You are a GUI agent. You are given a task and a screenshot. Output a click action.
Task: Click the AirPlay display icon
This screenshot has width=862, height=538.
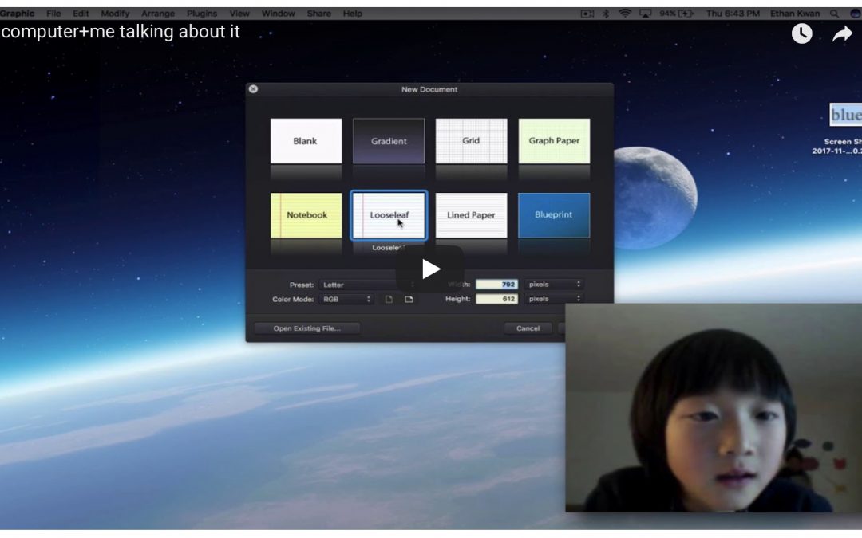646,14
